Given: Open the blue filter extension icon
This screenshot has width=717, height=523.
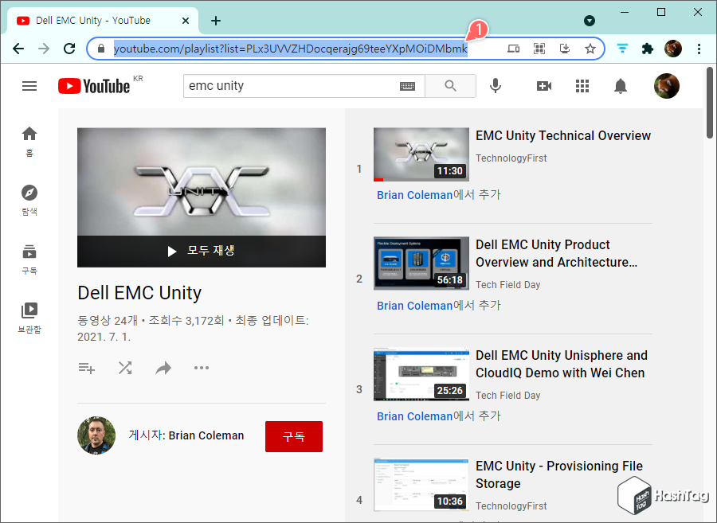Looking at the screenshot, I should [622, 49].
